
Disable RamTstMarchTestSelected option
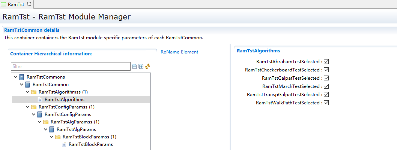point(326,86)
